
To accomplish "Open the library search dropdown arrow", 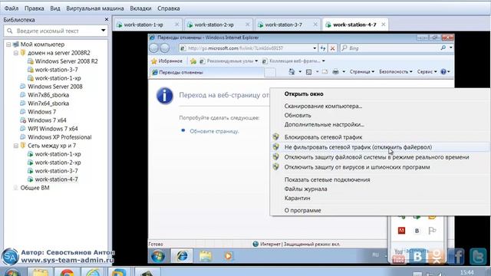I will pos(104,31).
